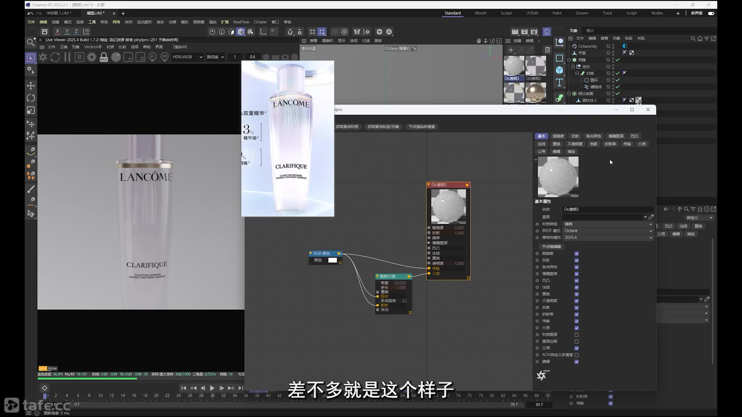Select the Text spline tool icon

point(559,82)
